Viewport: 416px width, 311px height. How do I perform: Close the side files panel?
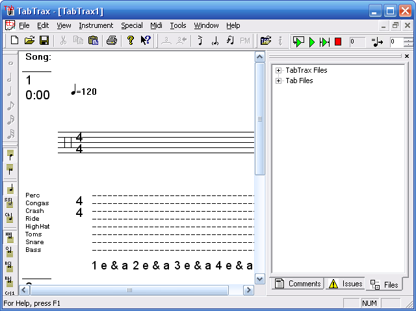pyautogui.click(x=407, y=56)
